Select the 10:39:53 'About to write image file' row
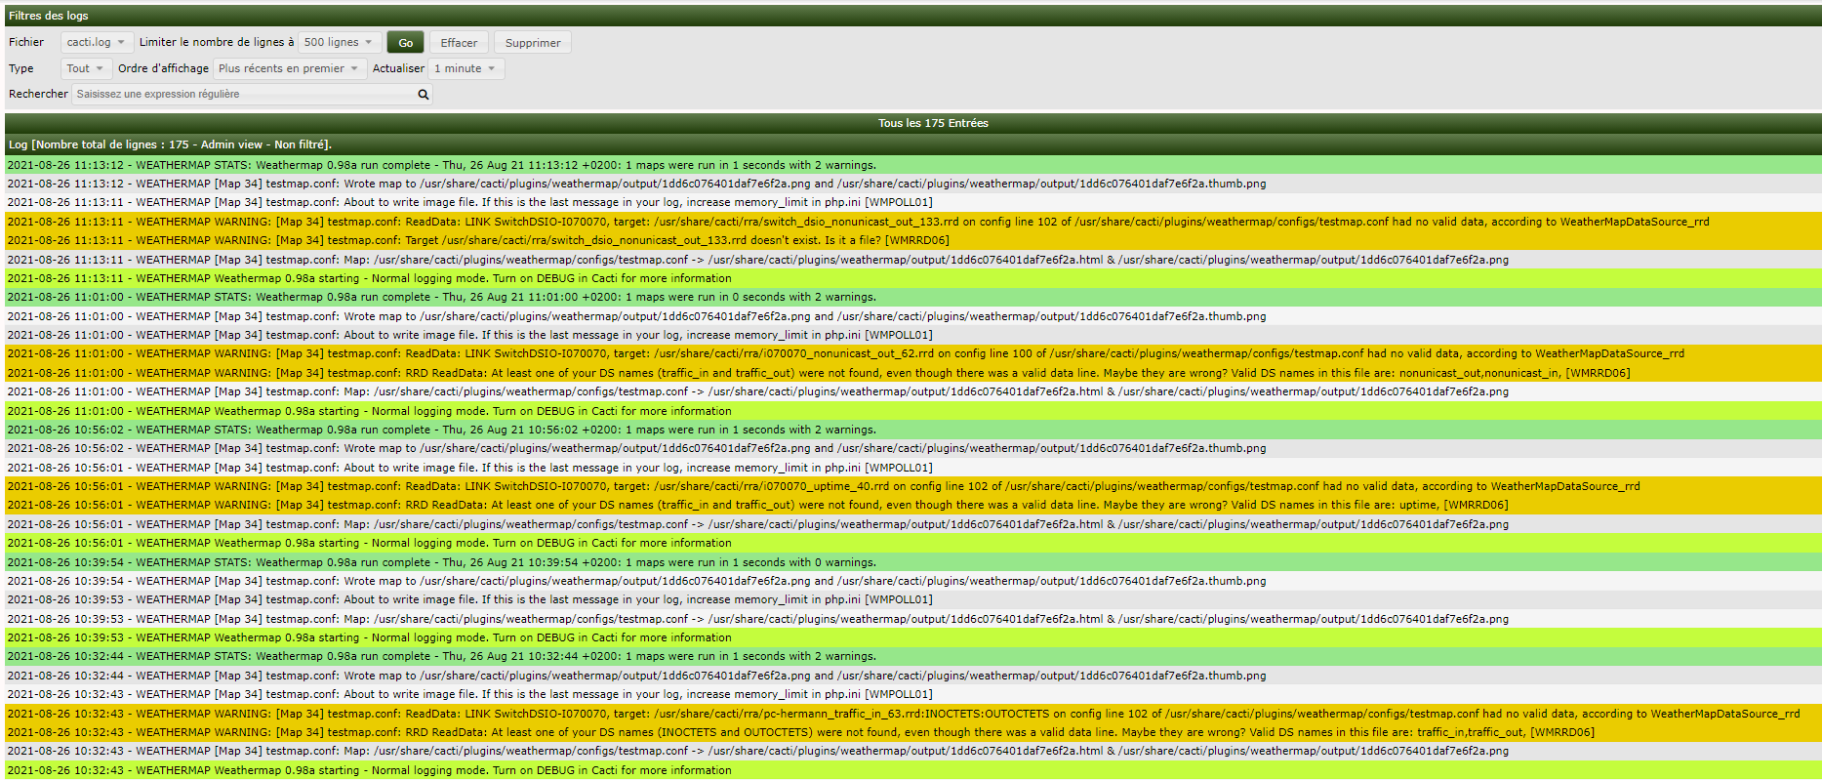 pos(912,599)
